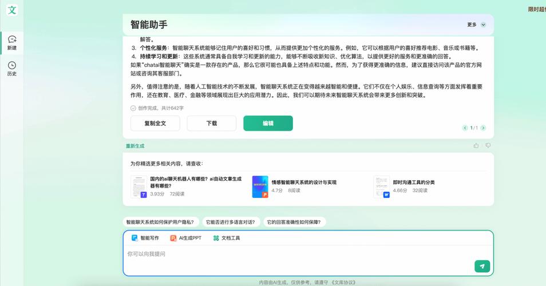
Task: Select suggestion 它能否进行多语言对话?
Action: pyautogui.click(x=231, y=222)
